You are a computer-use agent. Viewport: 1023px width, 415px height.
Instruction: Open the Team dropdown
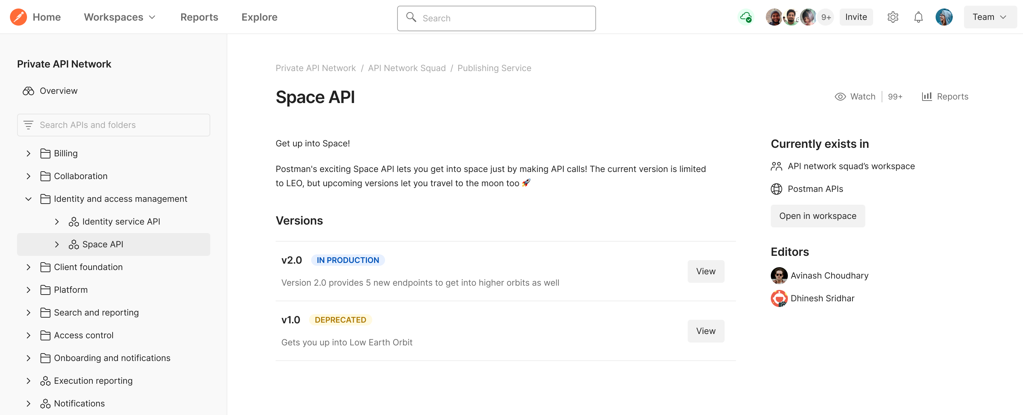[x=990, y=17]
